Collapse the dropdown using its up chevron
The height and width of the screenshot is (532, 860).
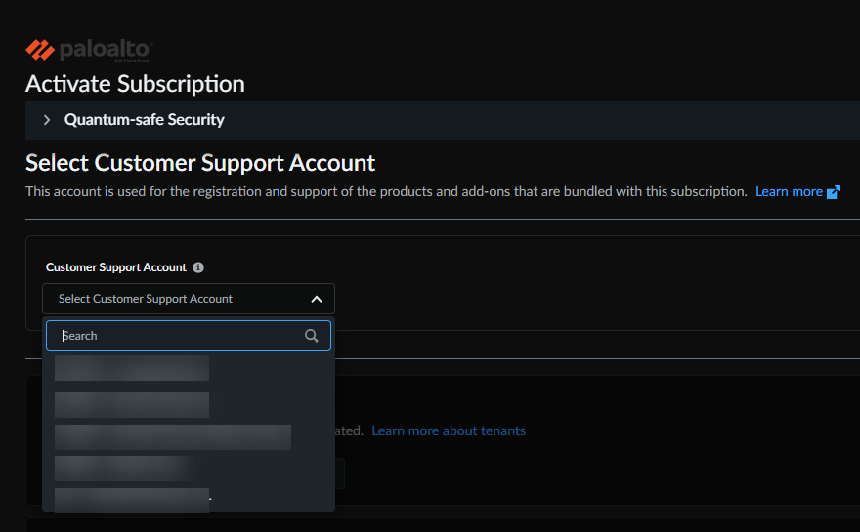316,299
